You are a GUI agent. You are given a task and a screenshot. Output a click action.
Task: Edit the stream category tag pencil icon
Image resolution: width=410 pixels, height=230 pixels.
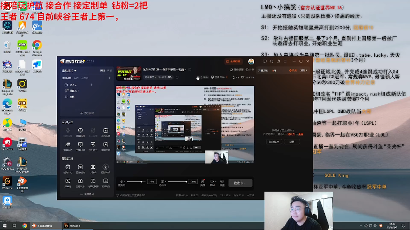(x=177, y=77)
